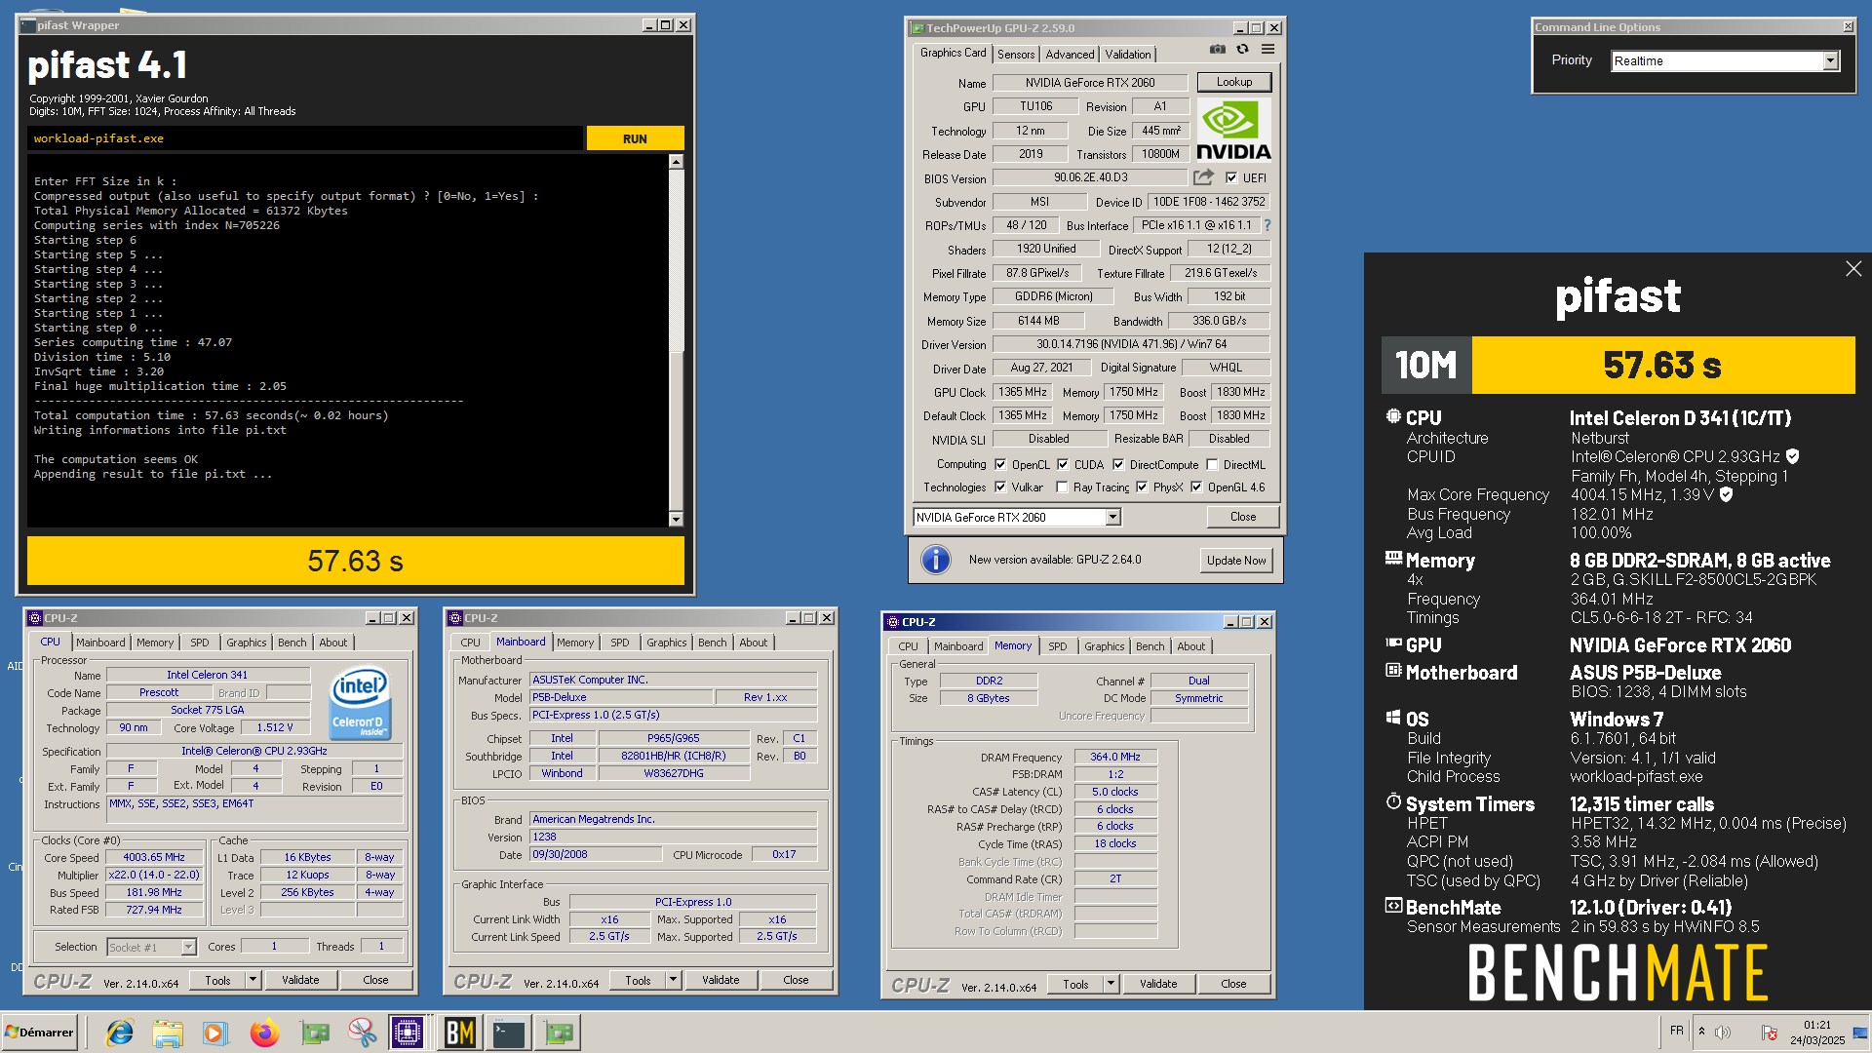Click the show desktop icon beside the clock
Viewport: 1872px width, 1053px height.
pos(1860,1033)
